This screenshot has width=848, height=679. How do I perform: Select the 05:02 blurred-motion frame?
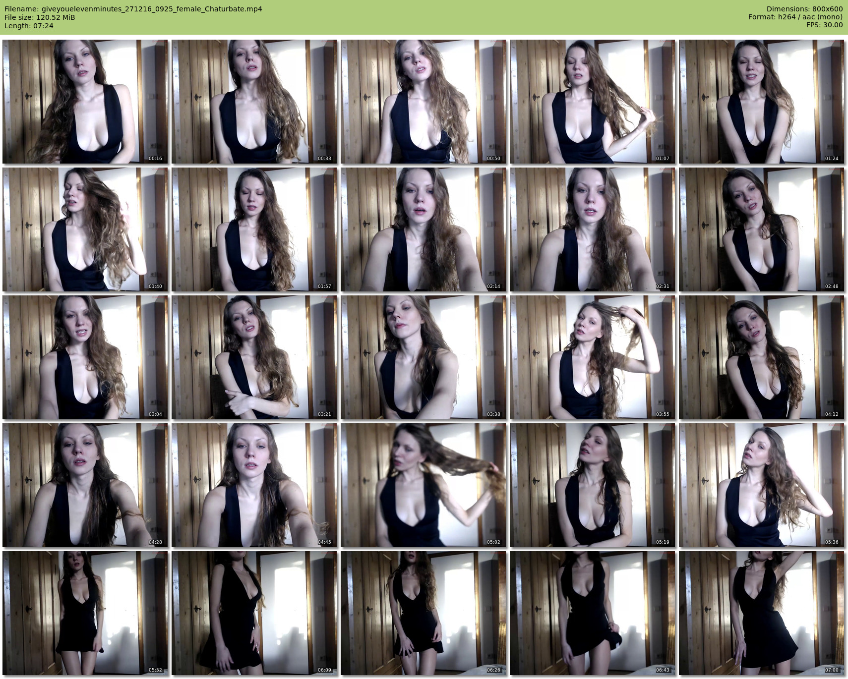click(423, 485)
